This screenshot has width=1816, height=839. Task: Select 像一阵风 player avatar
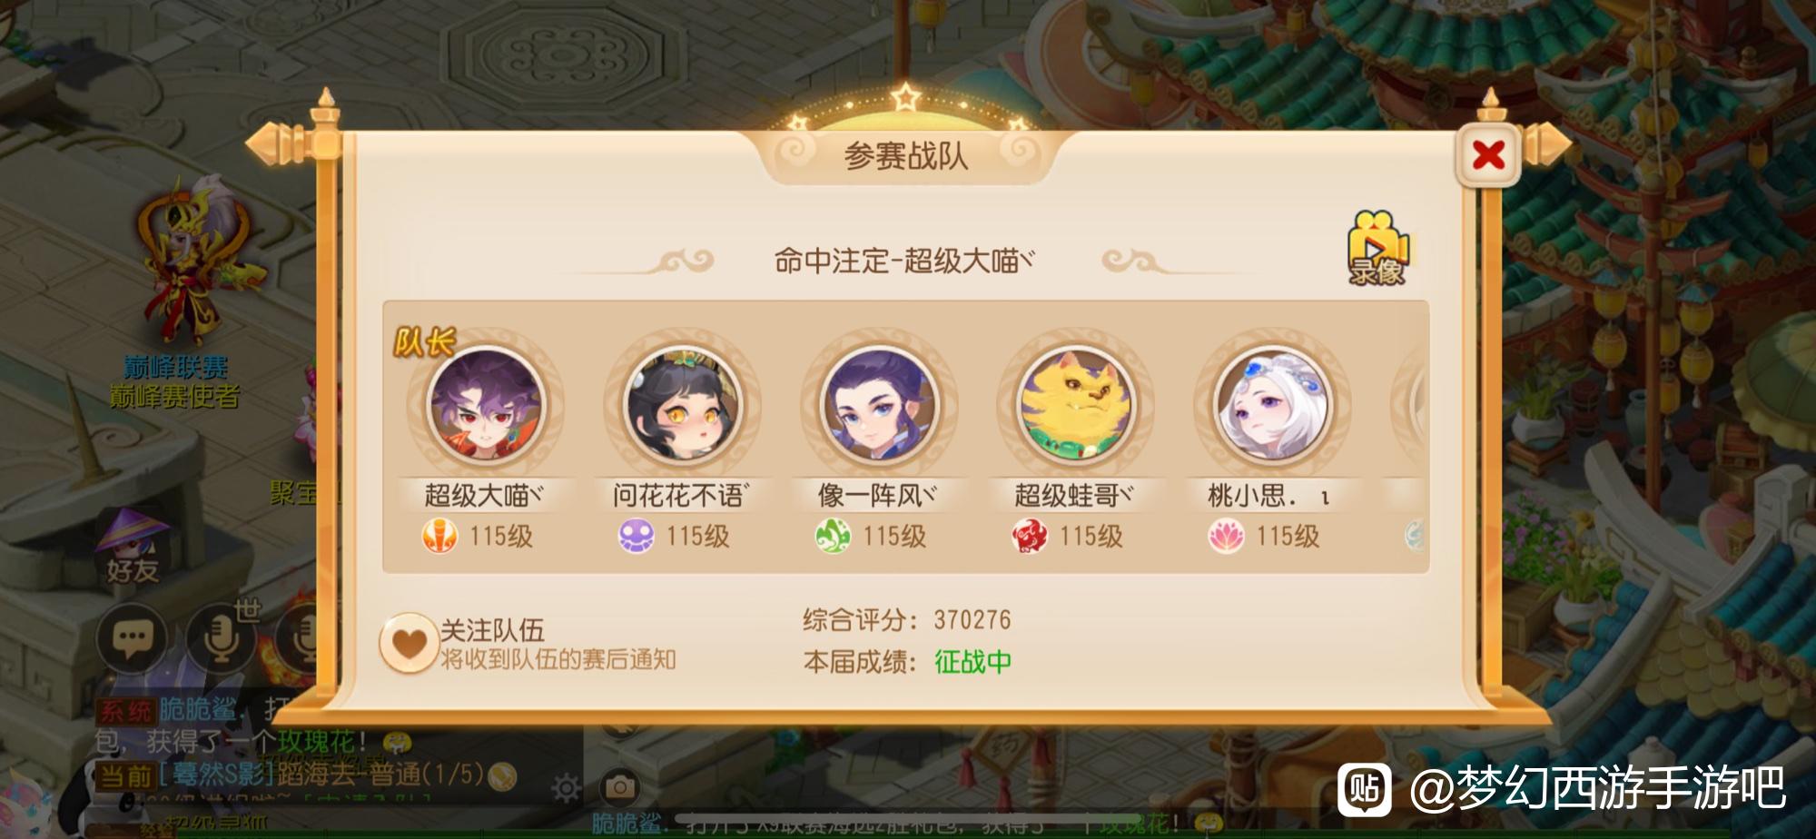point(878,405)
